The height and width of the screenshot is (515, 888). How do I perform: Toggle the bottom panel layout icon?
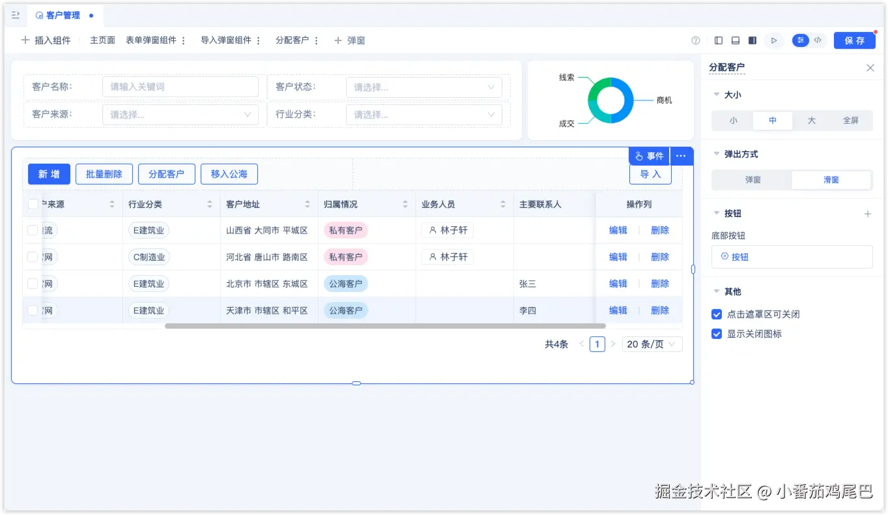pos(736,40)
